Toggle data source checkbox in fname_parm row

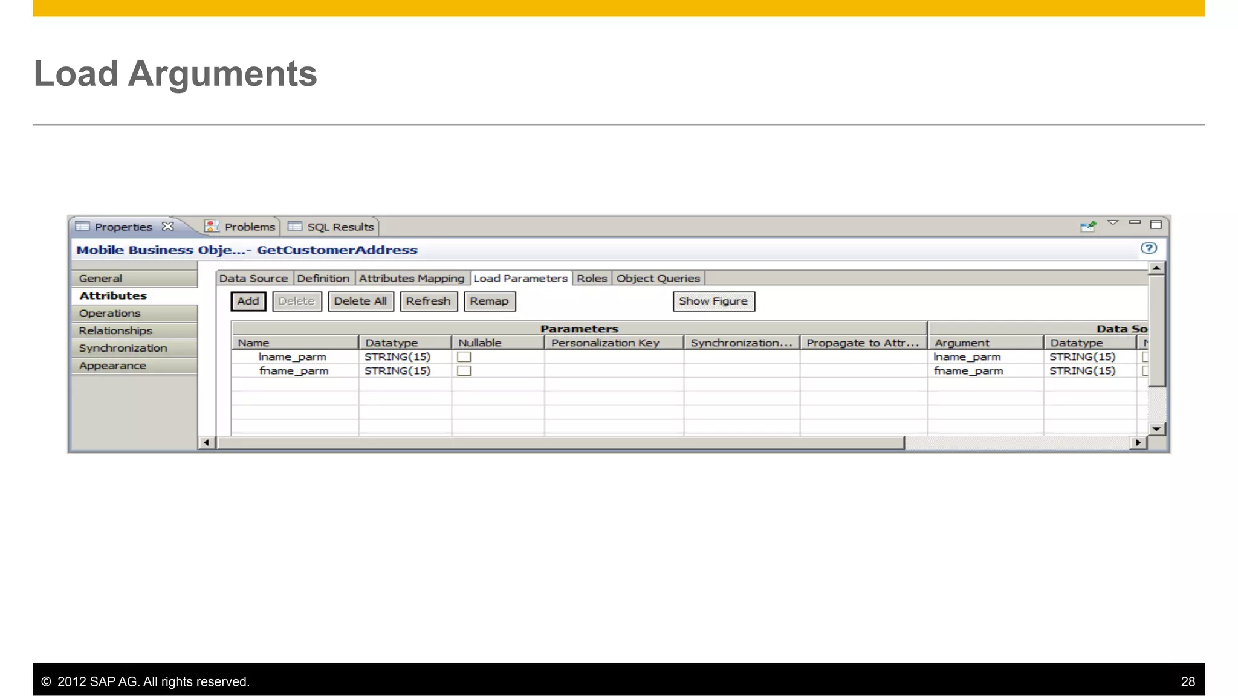[x=1145, y=371]
